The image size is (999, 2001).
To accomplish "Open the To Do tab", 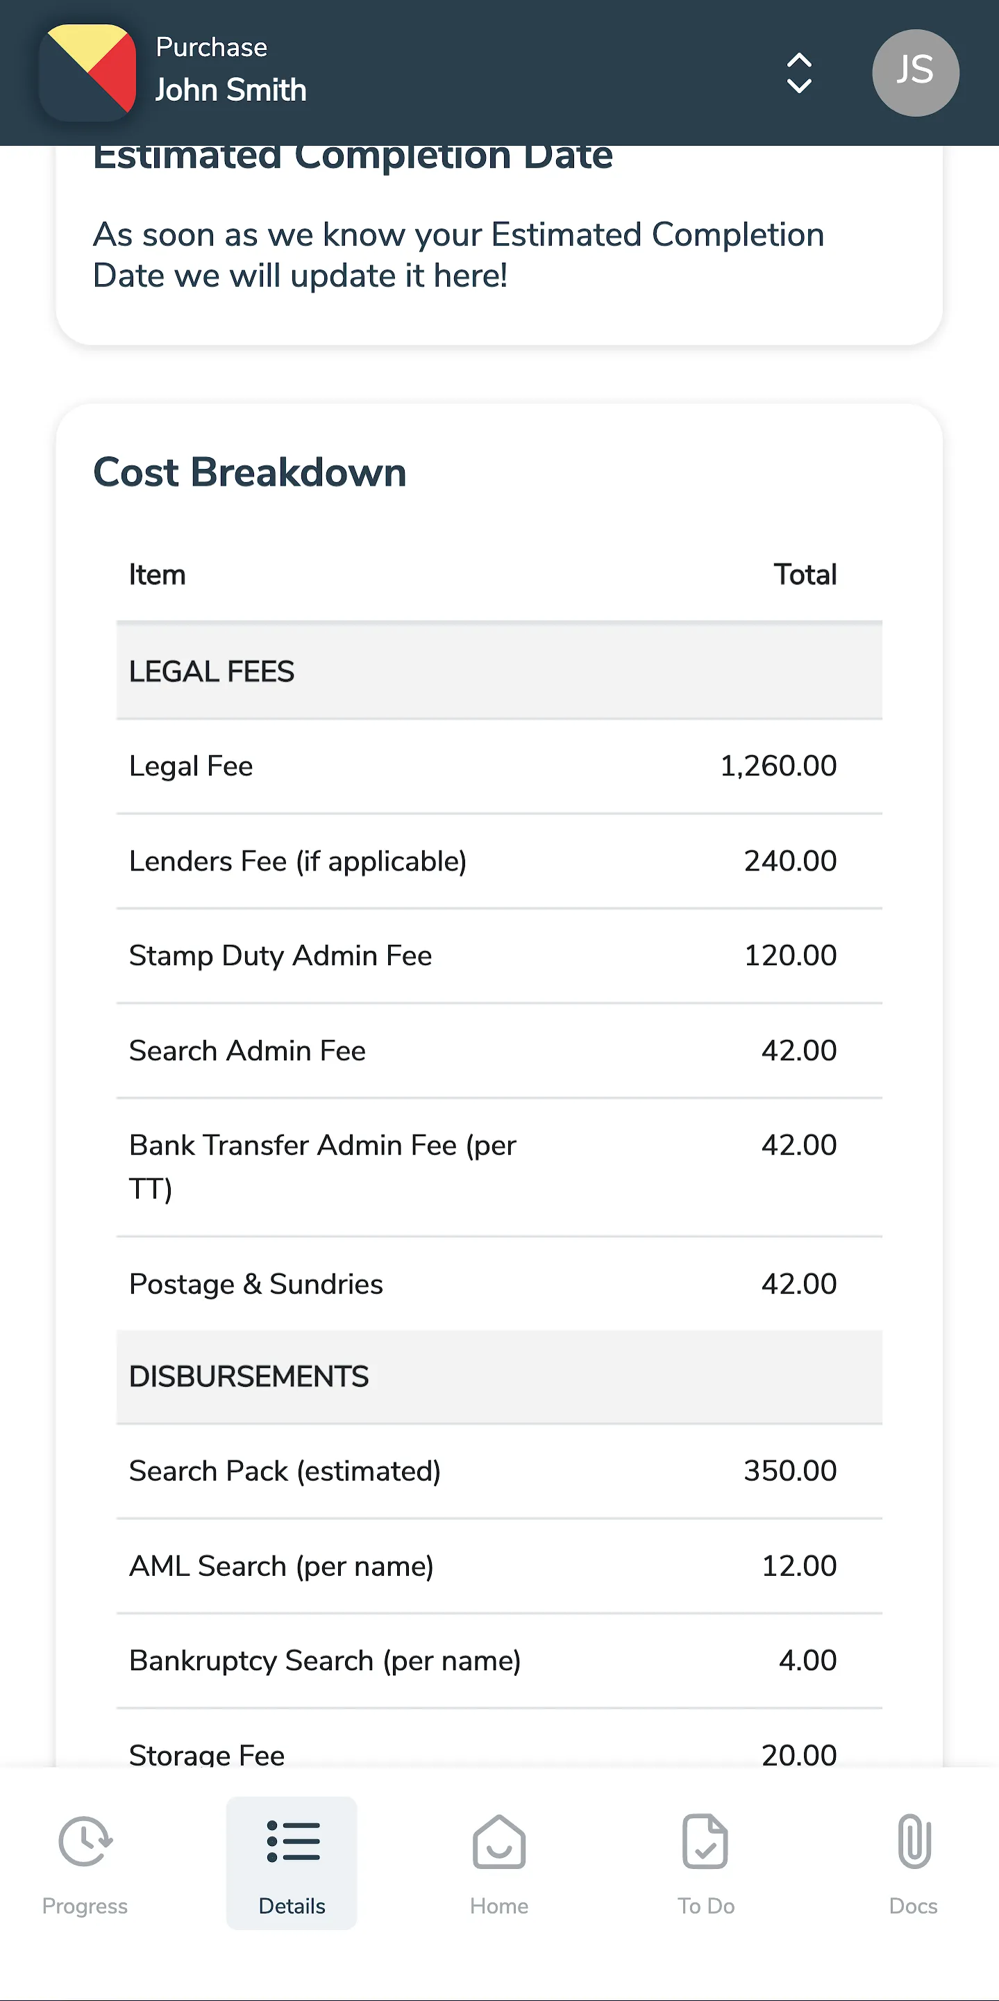I will [x=706, y=1865].
